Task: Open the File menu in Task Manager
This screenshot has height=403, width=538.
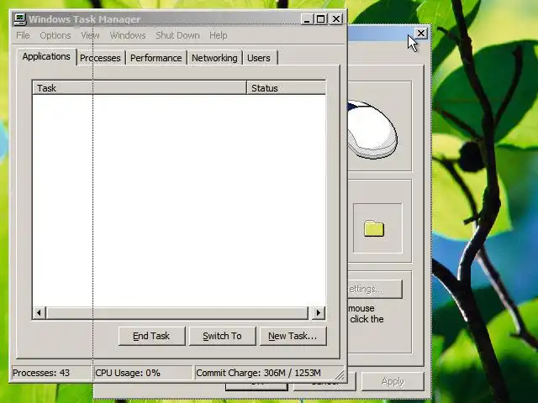Action: (x=23, y=35)
